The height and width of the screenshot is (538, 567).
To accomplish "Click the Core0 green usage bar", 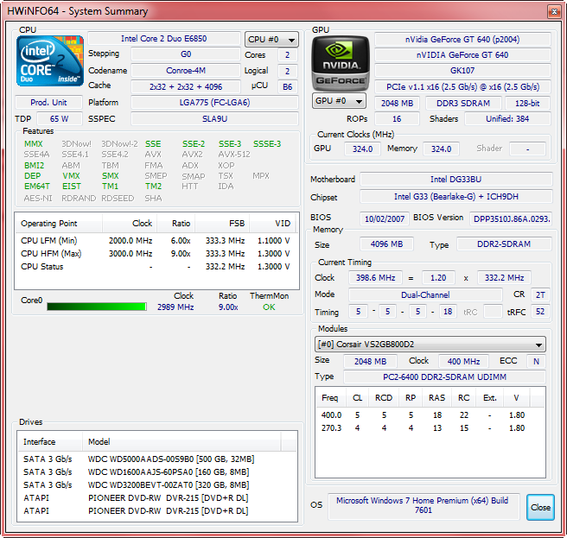I will click(97, 307).
